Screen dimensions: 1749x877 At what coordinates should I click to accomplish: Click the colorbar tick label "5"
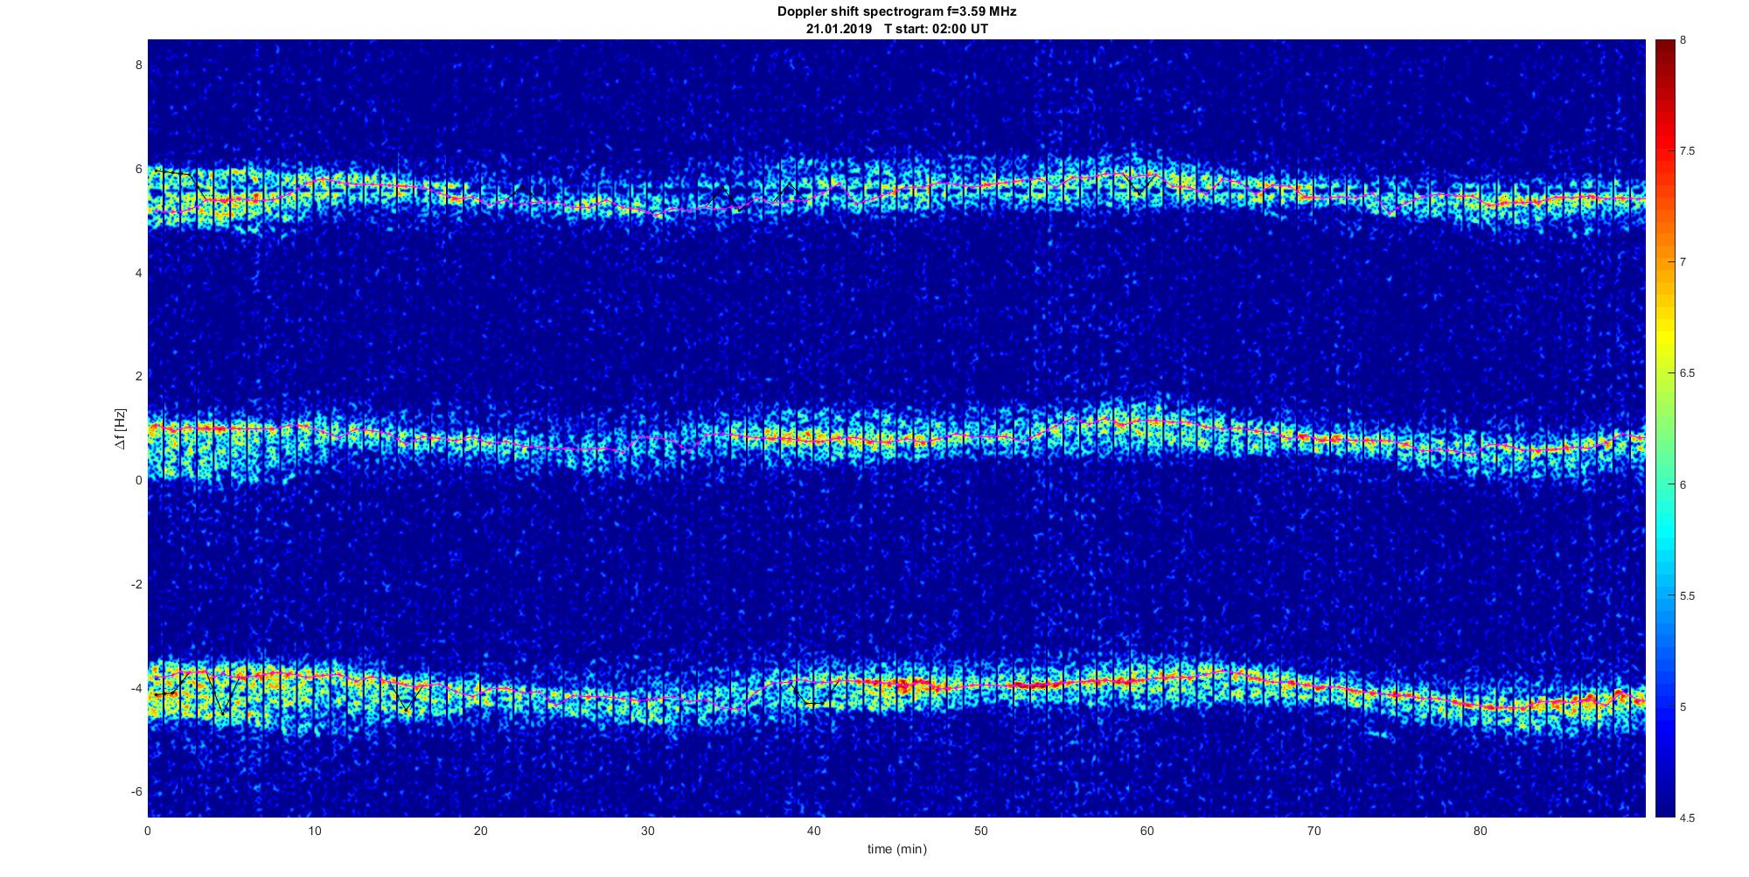tap(1683, 707)
